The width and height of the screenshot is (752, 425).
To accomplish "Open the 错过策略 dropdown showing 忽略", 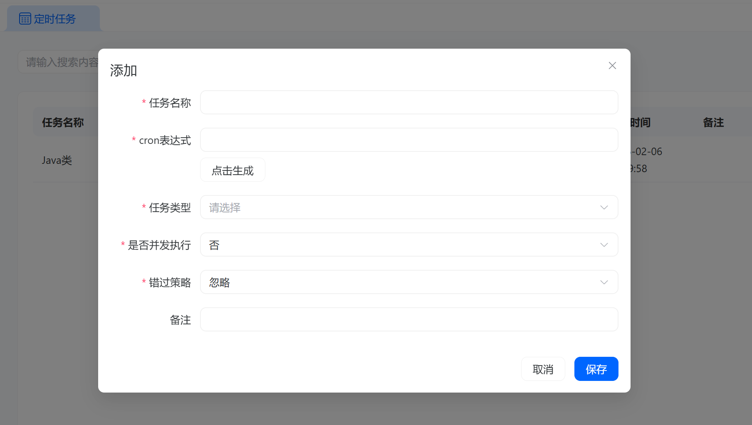I will click(399, 282).
